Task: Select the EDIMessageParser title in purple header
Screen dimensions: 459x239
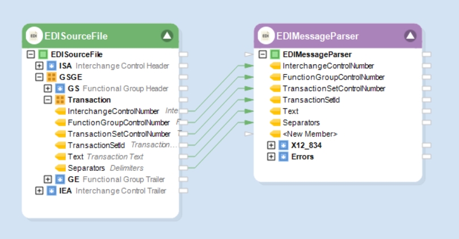Action: 318,36
